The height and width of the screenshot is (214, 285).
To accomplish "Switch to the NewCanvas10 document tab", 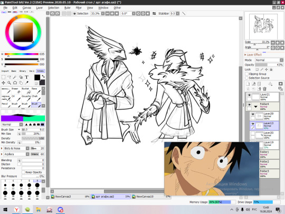I will 151,197.
